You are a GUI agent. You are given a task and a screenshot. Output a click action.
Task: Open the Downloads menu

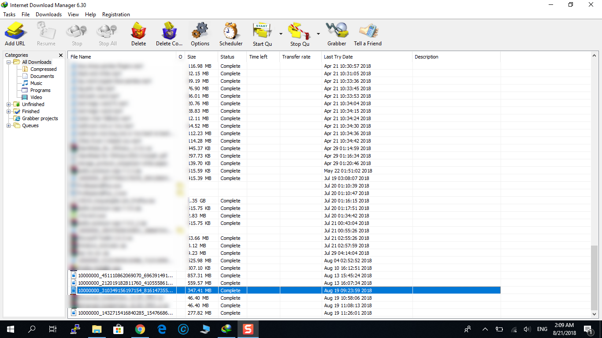[48, 15]
